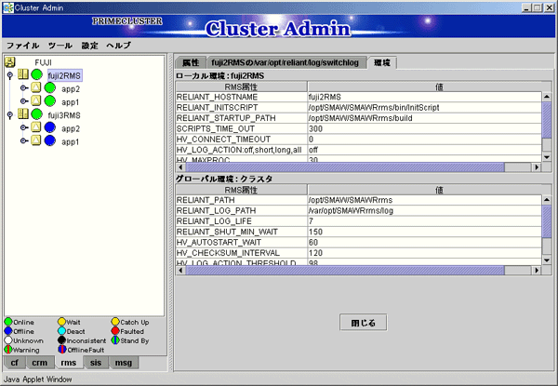558x386 pixels.
Task: Collapse the fuji2RMS tree node
Action: click(x=10, y=74)
